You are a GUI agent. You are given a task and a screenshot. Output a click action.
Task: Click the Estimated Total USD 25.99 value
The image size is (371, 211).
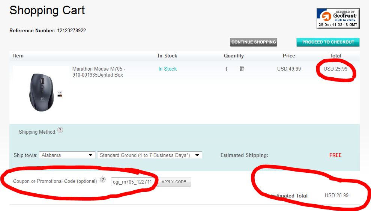click(336, 195)
